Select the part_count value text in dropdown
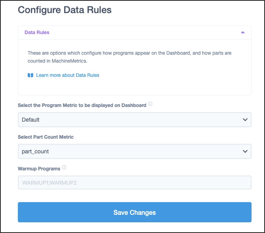 coord(35,151)
